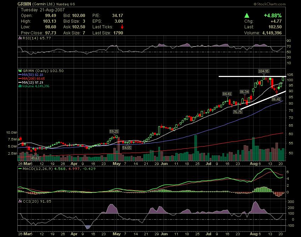Click the tallest volume bar near June 25
The width and height of the screenshot is (301, 237).
point(195,148)
